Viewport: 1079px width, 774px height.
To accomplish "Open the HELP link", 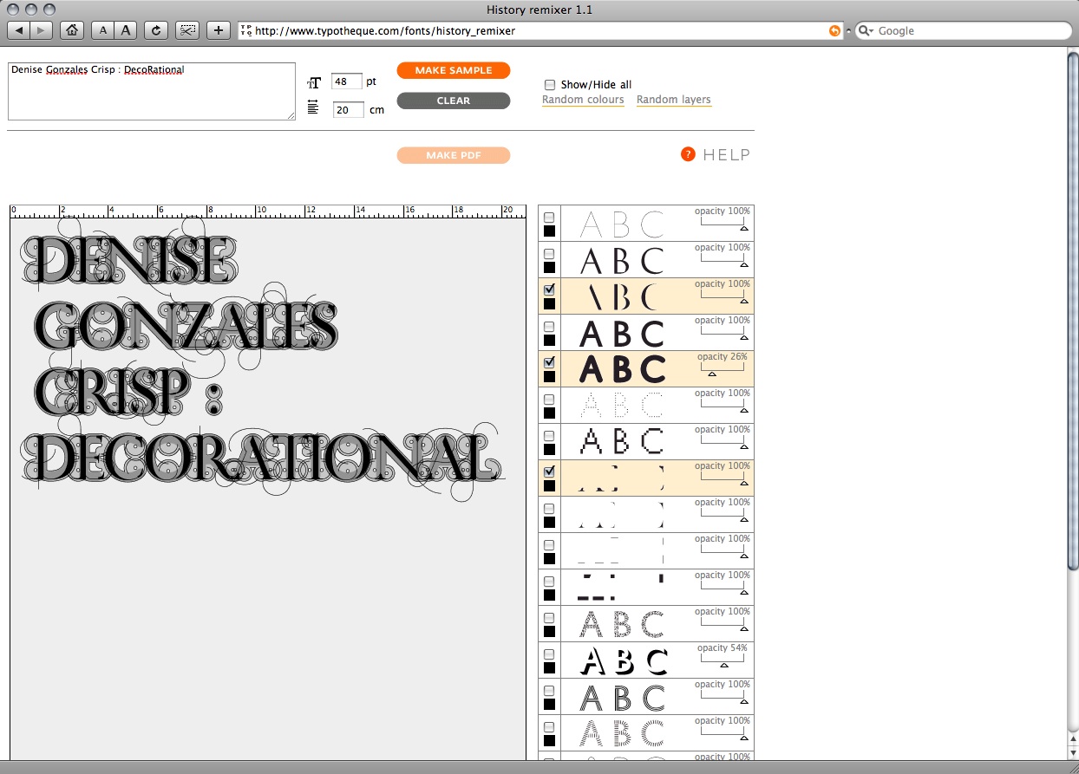I will pyautogui.click(x=726, y=154).
